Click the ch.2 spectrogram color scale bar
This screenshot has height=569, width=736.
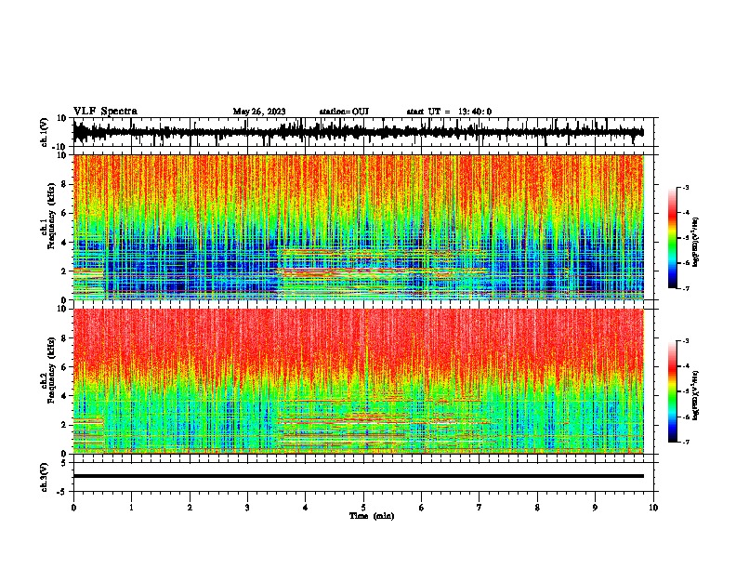[x=672, y=391]
